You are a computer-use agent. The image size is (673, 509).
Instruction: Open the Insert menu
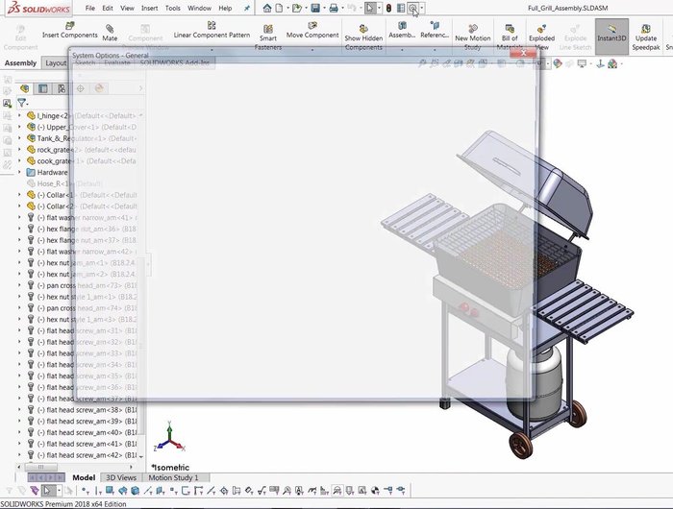(150, 8)
